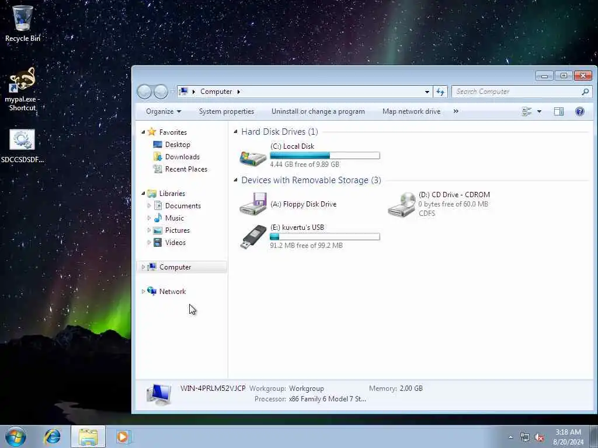598x448 pixels.
Task: Collapse the Libraries tree group
Action: 144,194
